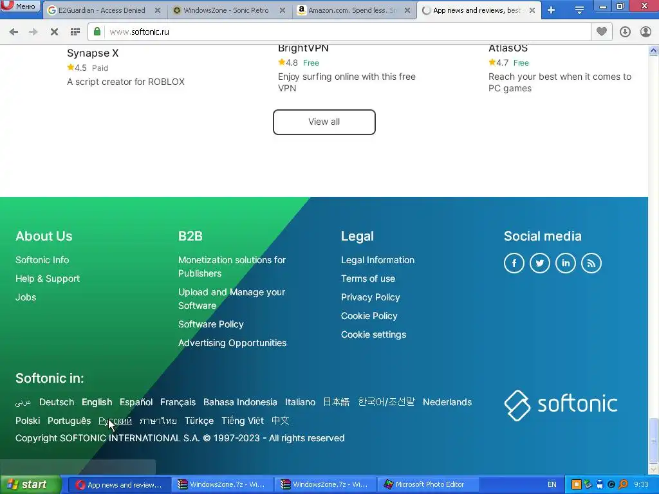Click the magnifier tray icon
659x494 pixels.
(x=623, y=485)
